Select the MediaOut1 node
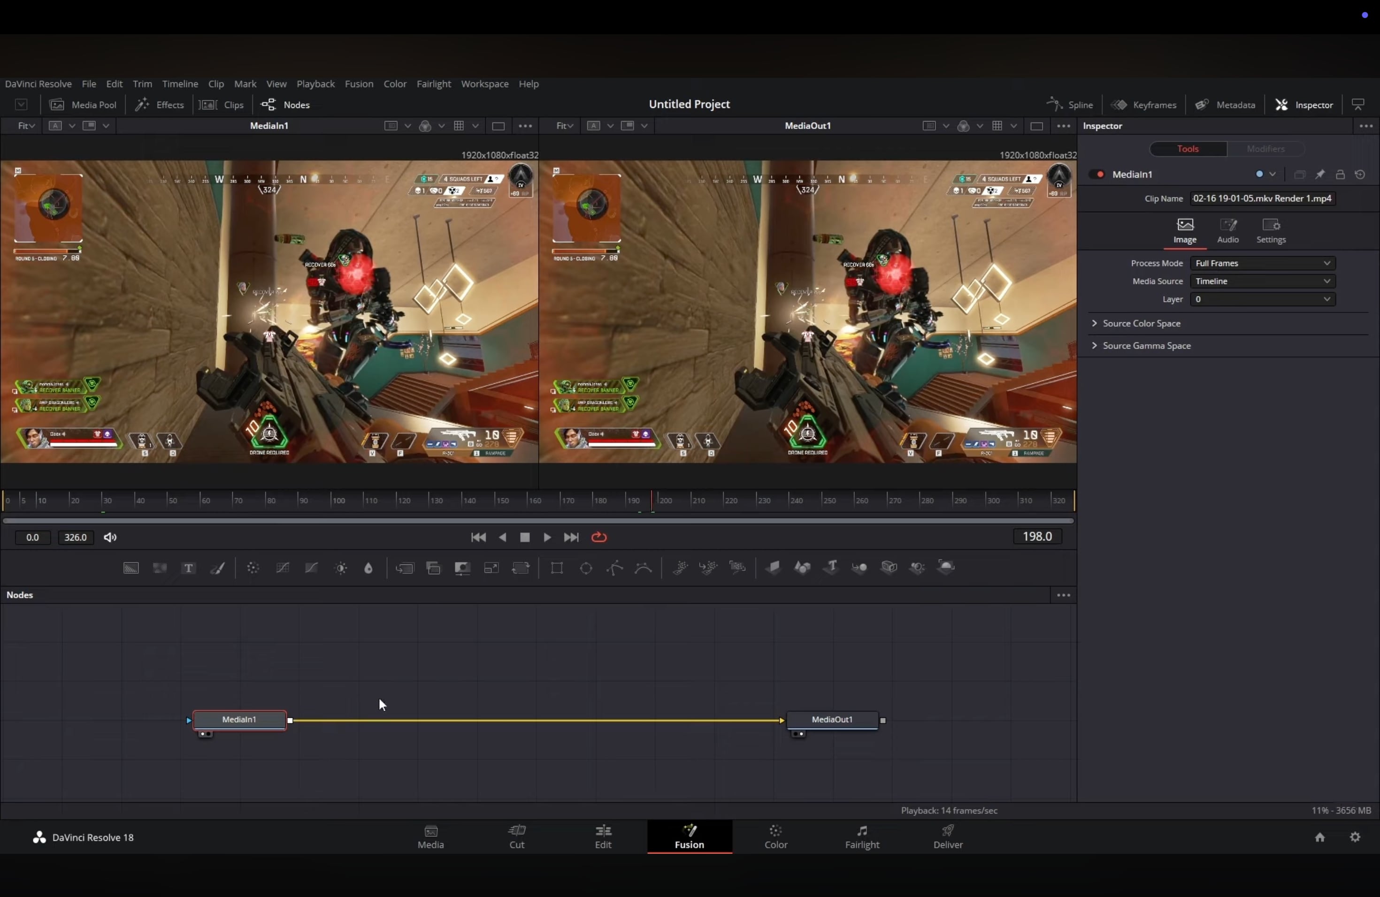This screenshot has width=1380, height=897. [832, 720]
